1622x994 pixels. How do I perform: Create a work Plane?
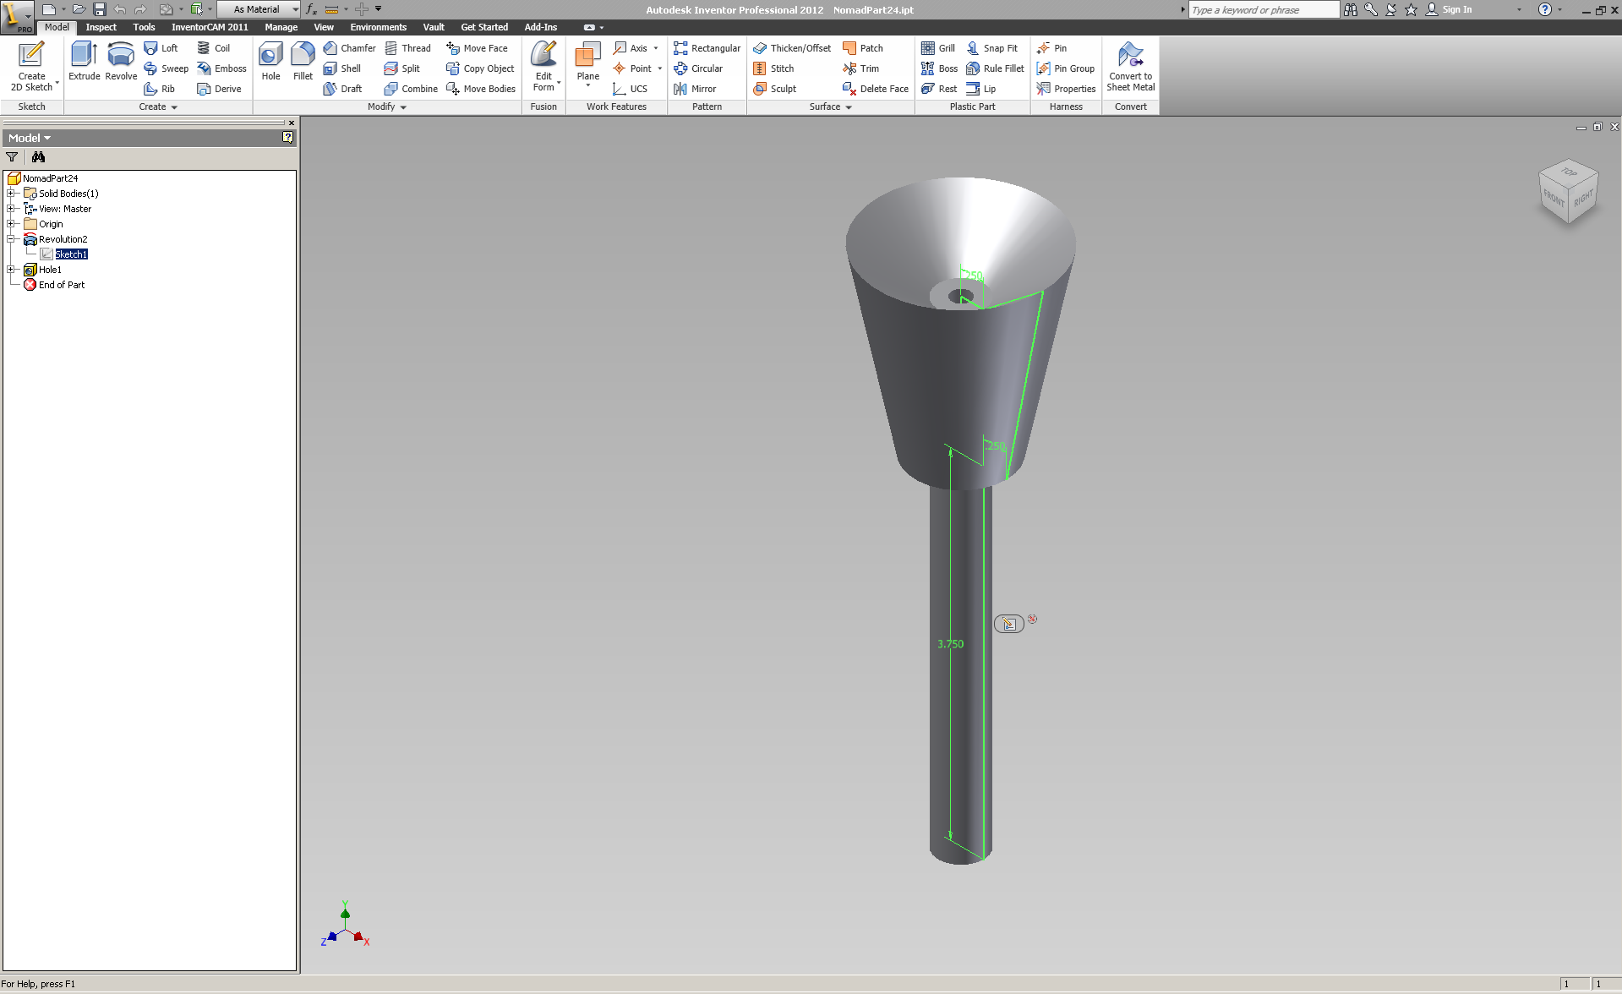(x=587, y=64)
